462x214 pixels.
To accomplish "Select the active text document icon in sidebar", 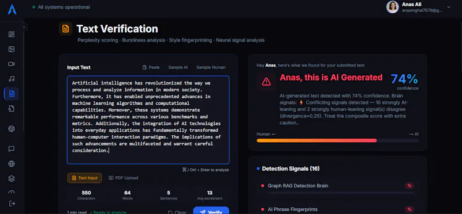I will 12,94.
